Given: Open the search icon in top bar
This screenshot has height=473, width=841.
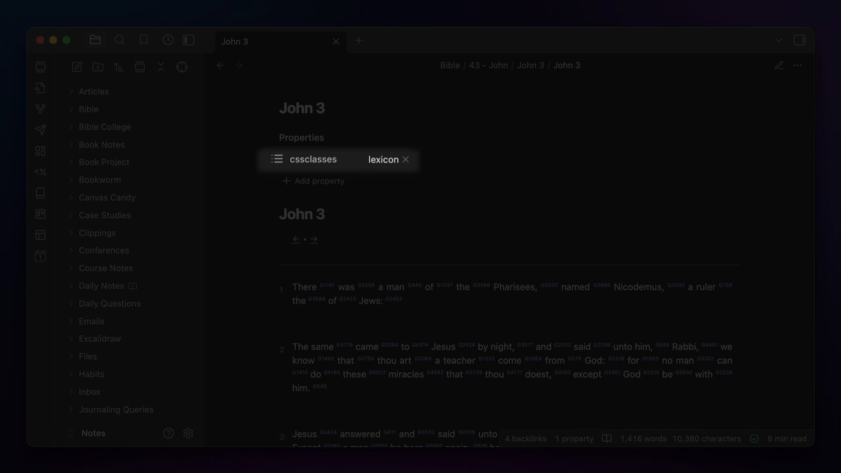Looking at the screenshot, I should pos(120,40).
